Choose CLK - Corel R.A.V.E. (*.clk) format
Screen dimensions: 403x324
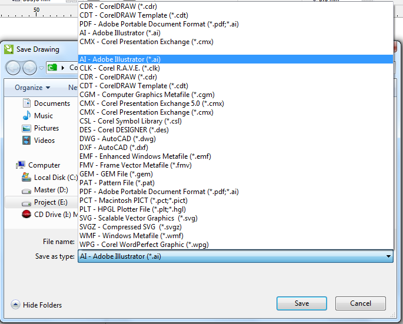coord(236,68)
